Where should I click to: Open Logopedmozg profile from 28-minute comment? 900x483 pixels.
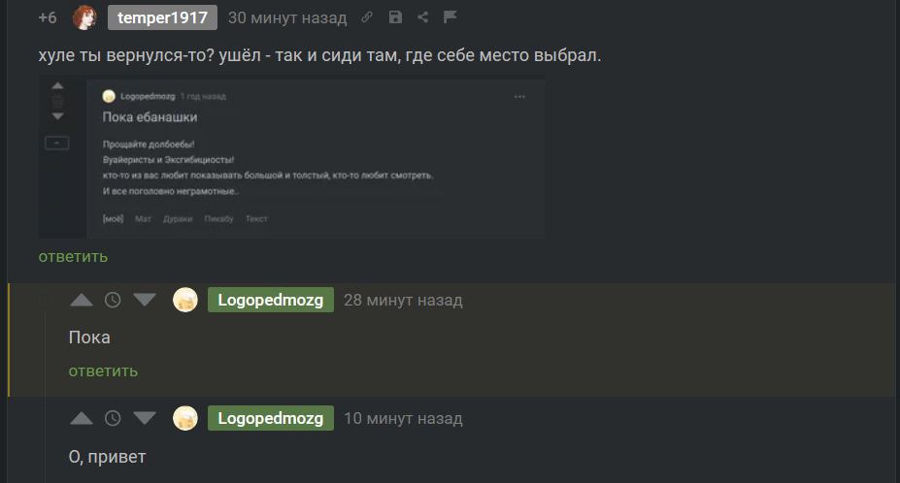(x=270, y=300)
